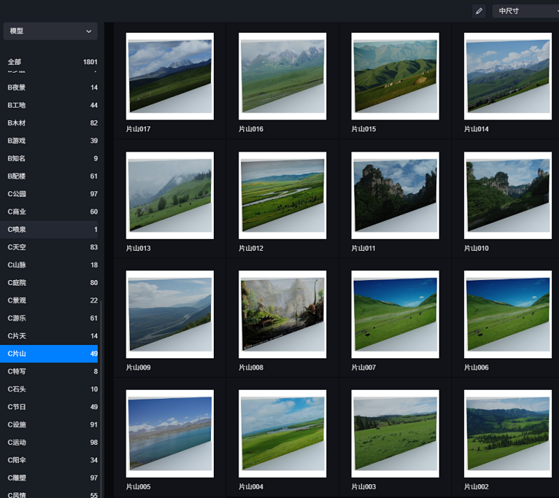The image size is (559, 498).
Task: Choose the C商业 category
Action: [x=49, y=212]
